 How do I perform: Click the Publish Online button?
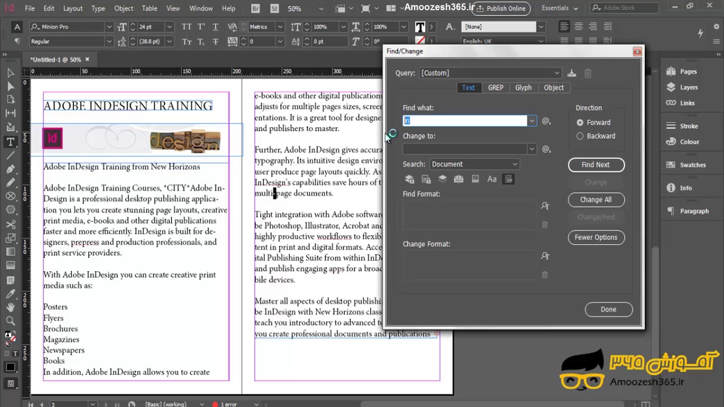[x=501, y=8]
